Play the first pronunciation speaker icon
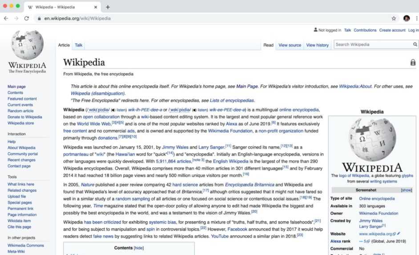 pos(113,110)
